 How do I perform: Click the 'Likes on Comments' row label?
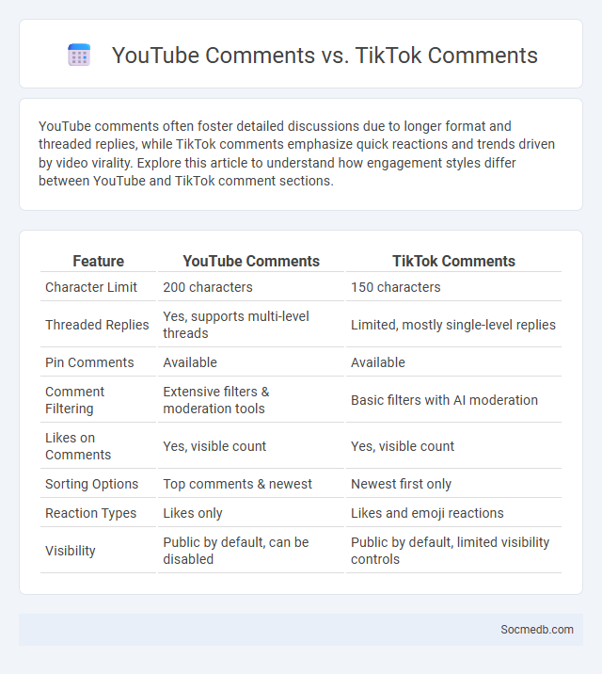78,446
